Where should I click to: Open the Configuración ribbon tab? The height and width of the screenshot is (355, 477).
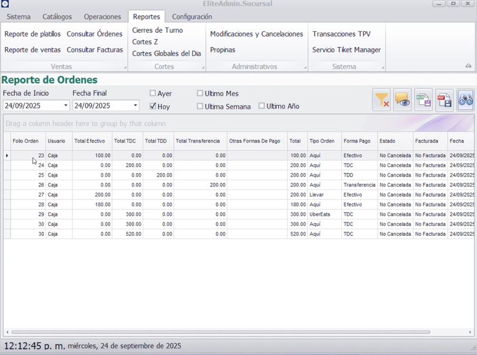coord(192,17)
